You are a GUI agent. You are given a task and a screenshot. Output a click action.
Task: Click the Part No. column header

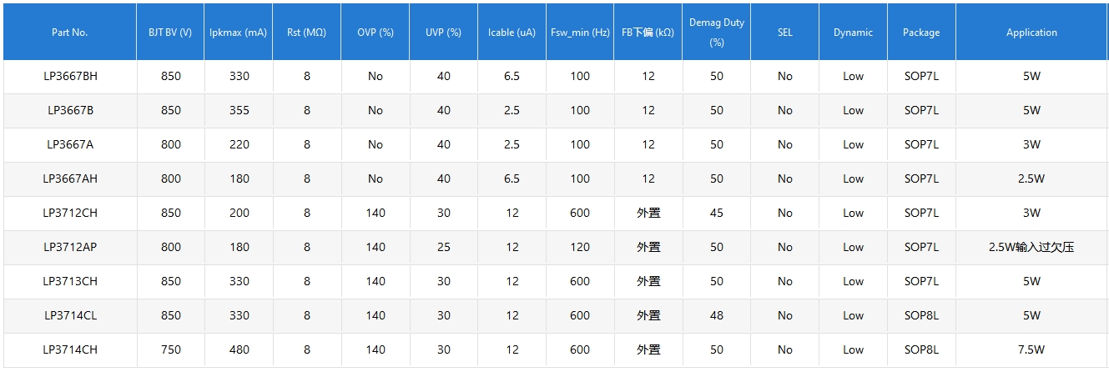(70, 33)
